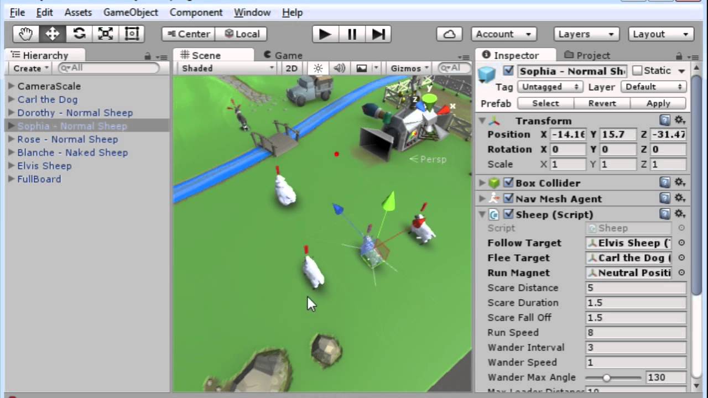Viewport: 708px width, 398px height.
Task: Open the Component menu
Action: (x=196, y=12)
